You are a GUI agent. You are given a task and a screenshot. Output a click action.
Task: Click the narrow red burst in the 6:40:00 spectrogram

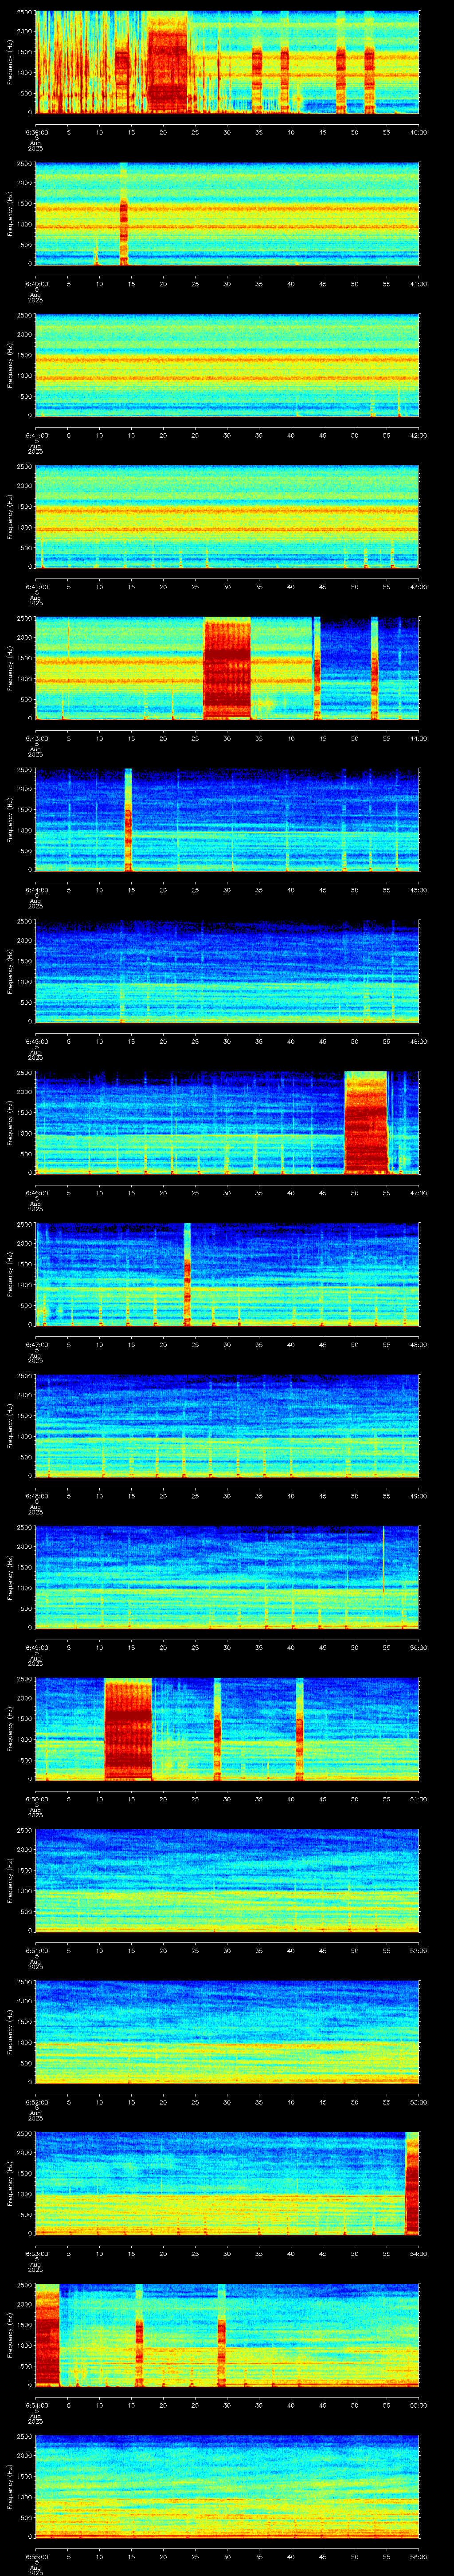pyautogui.click(x=124, y=213)
